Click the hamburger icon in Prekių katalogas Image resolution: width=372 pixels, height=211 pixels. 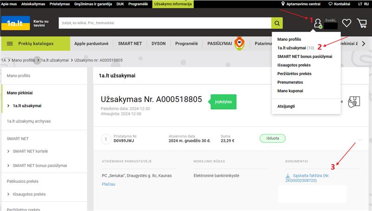(x=10, y=44)
